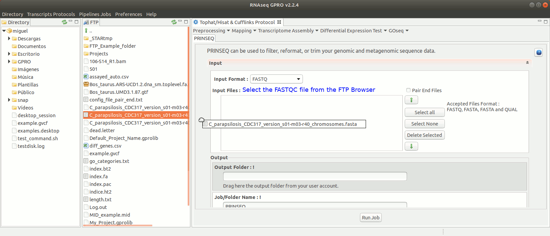Open the PRINSEQ help icon
550x236 pixels.
(538, 52)
